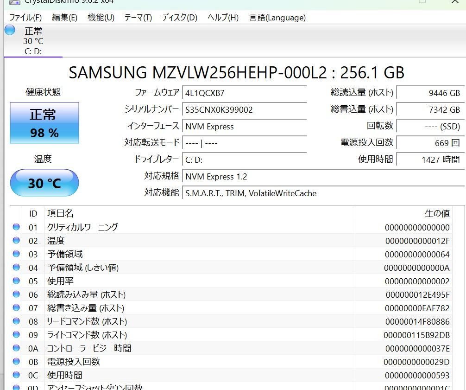The width and height of the screenshot is (466, 390).
Task: Click blue dot next to 電源投入回数 row
Action: pos(16,361)
